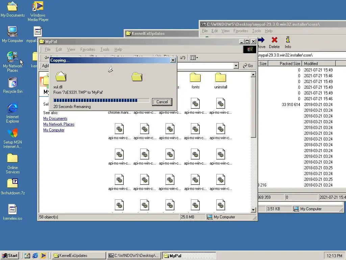This screenshot has width=346, height=260.
Task: Click the MyPal taskbar button
Action: tap(189, 256)
